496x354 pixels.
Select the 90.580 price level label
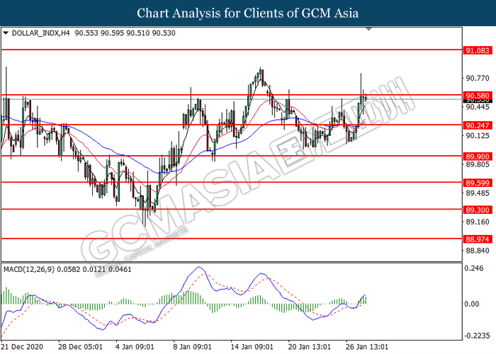(x=478, y=96)
